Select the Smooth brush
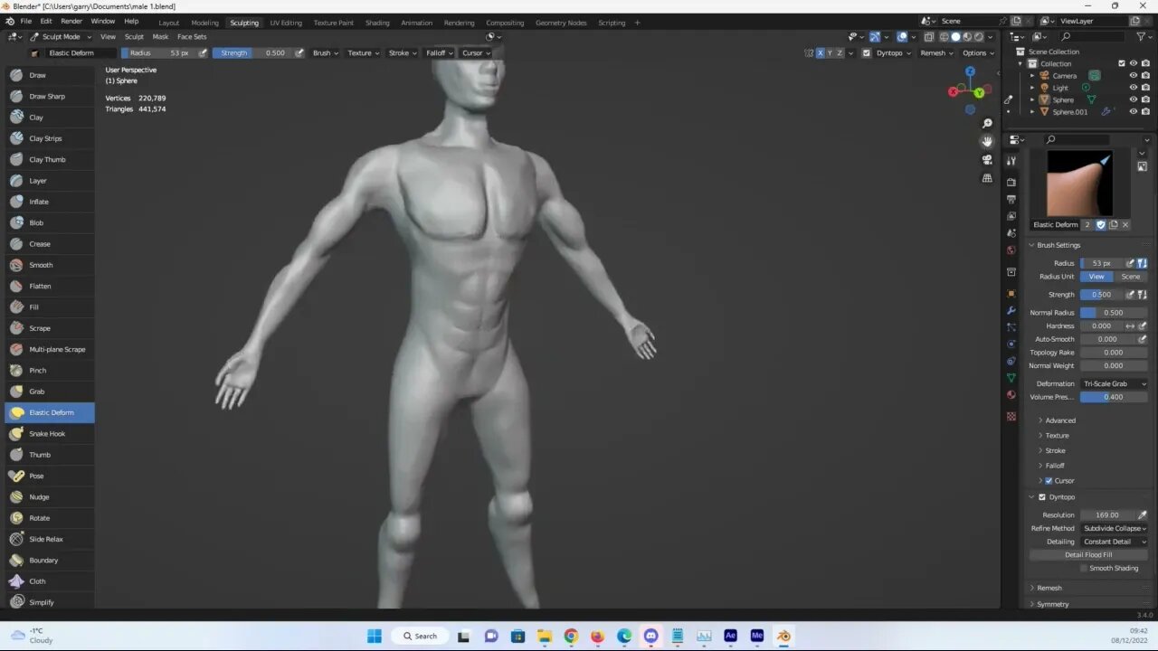The image size is (1158, 651). pos(50,265)
